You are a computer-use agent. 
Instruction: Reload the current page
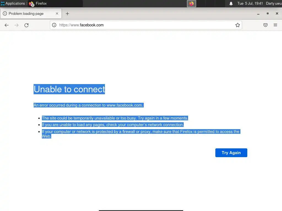click(x=26, y=25)
